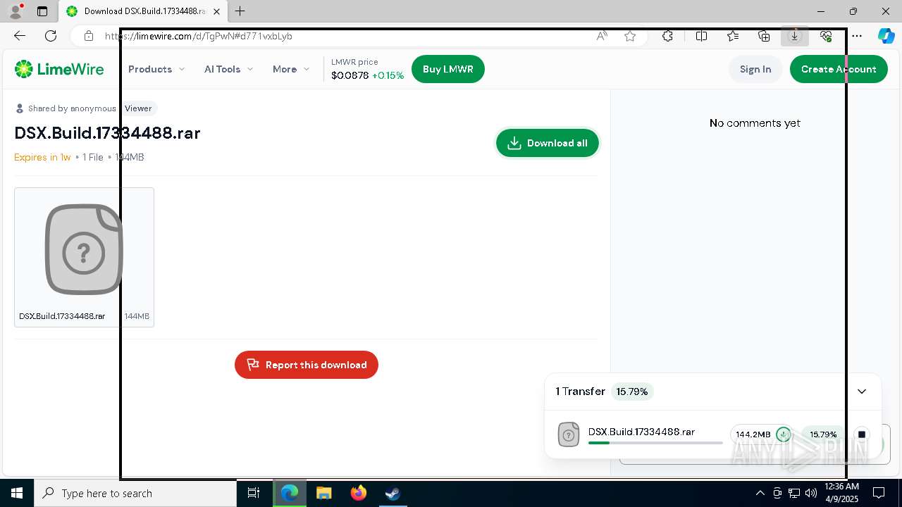902x507 pixels.
Task: Open browser essentials heart icon
Action: click(826, 36)
